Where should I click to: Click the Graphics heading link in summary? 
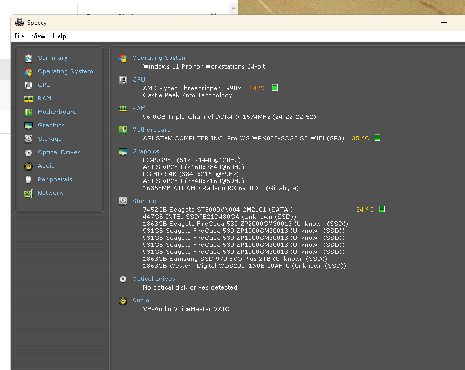point(146,151)
